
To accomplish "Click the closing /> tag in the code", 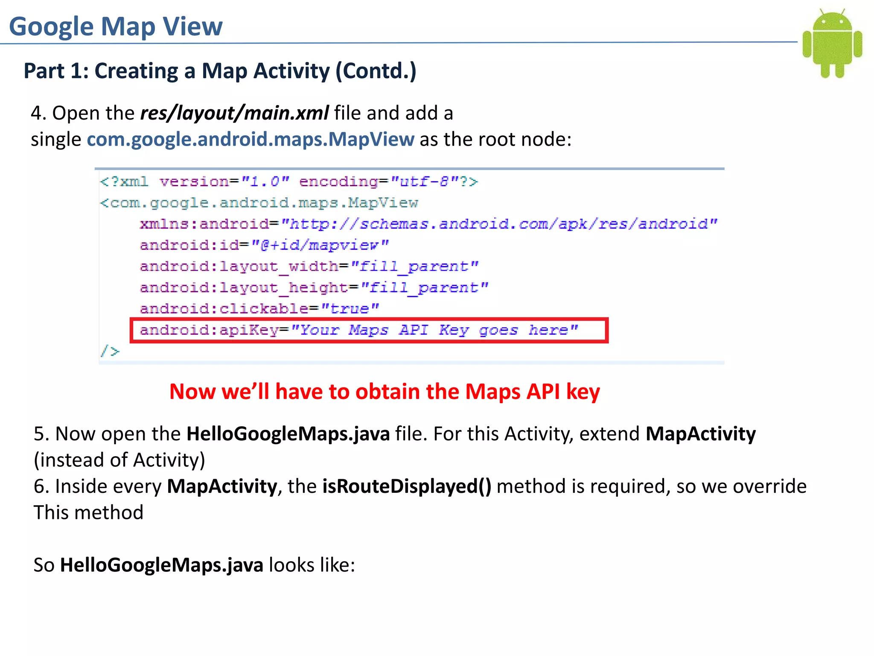I will [110, 351].
